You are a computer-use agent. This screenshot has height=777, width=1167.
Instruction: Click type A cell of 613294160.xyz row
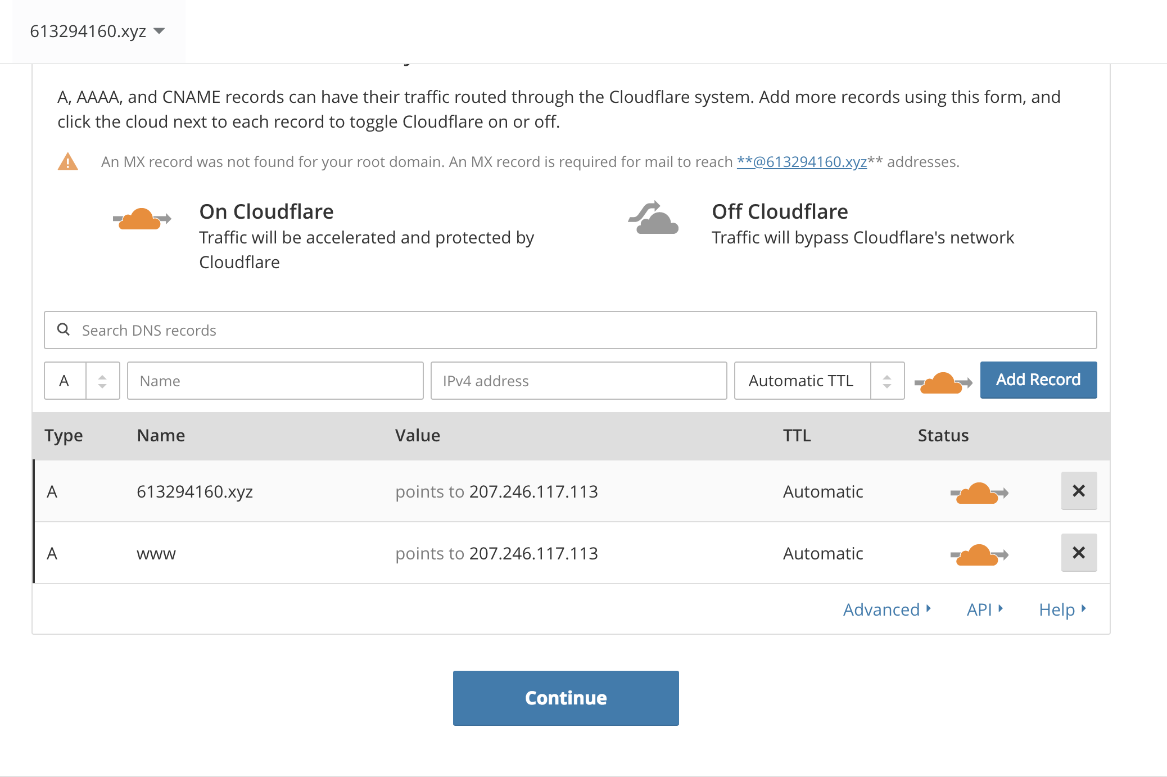tap(52, 492)
